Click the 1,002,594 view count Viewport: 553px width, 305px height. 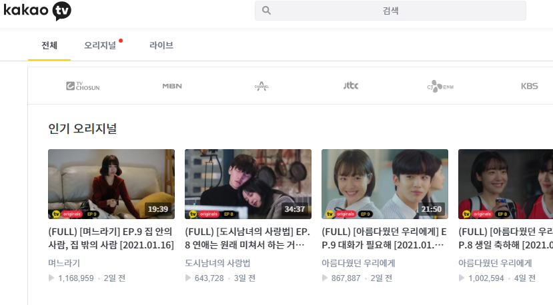click(x=486, y=278)
